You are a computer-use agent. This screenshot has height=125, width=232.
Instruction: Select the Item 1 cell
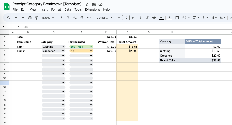28,47
